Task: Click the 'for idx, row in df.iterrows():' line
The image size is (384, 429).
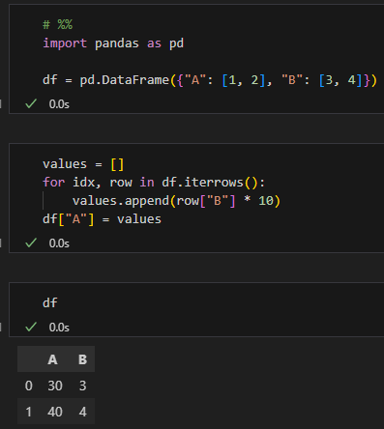Action: click(x=154, y=183)
